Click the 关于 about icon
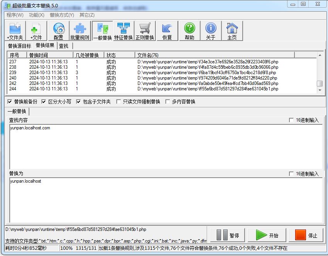The width and height of the screenshot is (328, 256). [211, 31]
